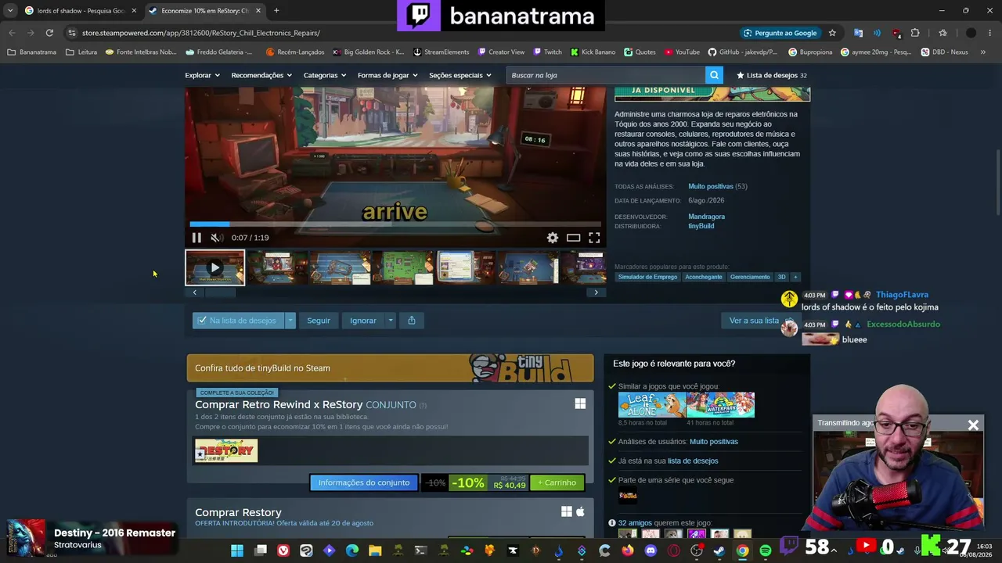1002x563 pixels.
Task: Share this game via share icon
Action: pos(412,321)
